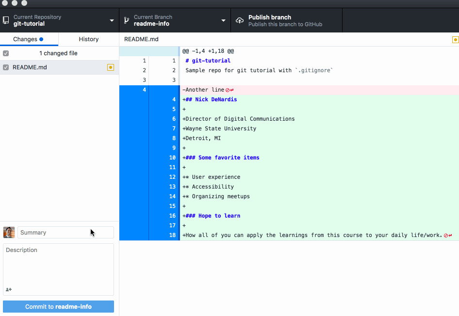Click the author avatar beside the Summary field
The width and height of the screenshot is (459, 316).
tap(9, 232)
